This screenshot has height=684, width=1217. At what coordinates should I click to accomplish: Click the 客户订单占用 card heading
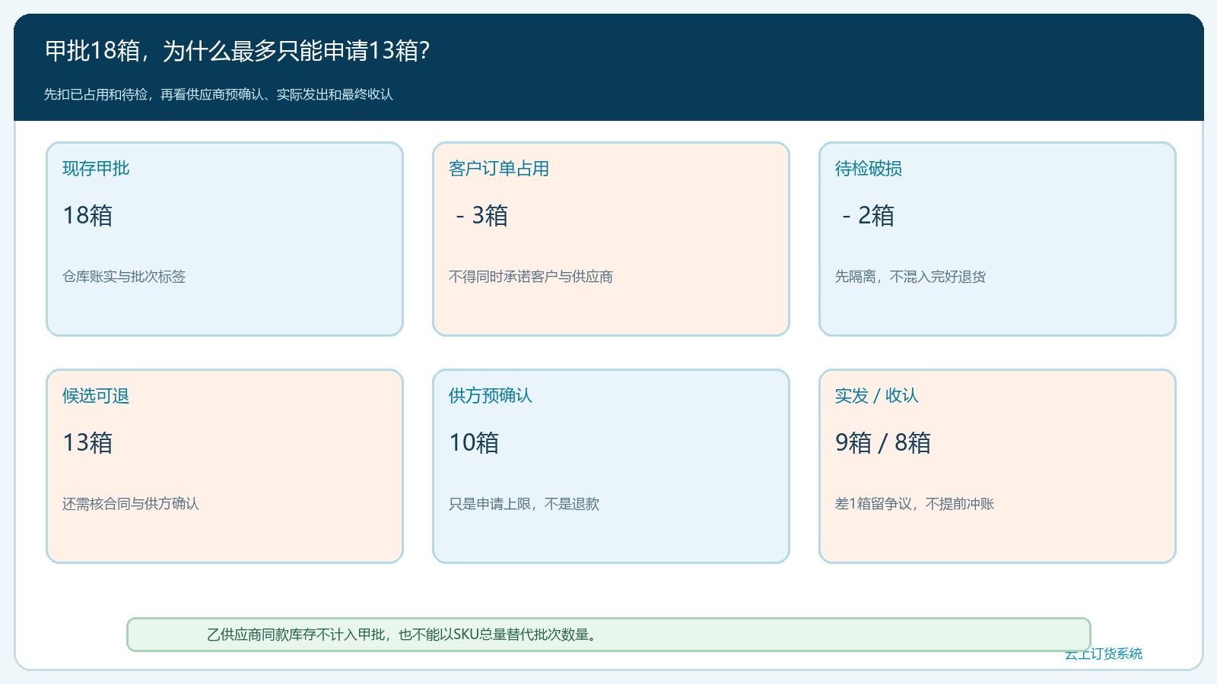coord(499,169)
